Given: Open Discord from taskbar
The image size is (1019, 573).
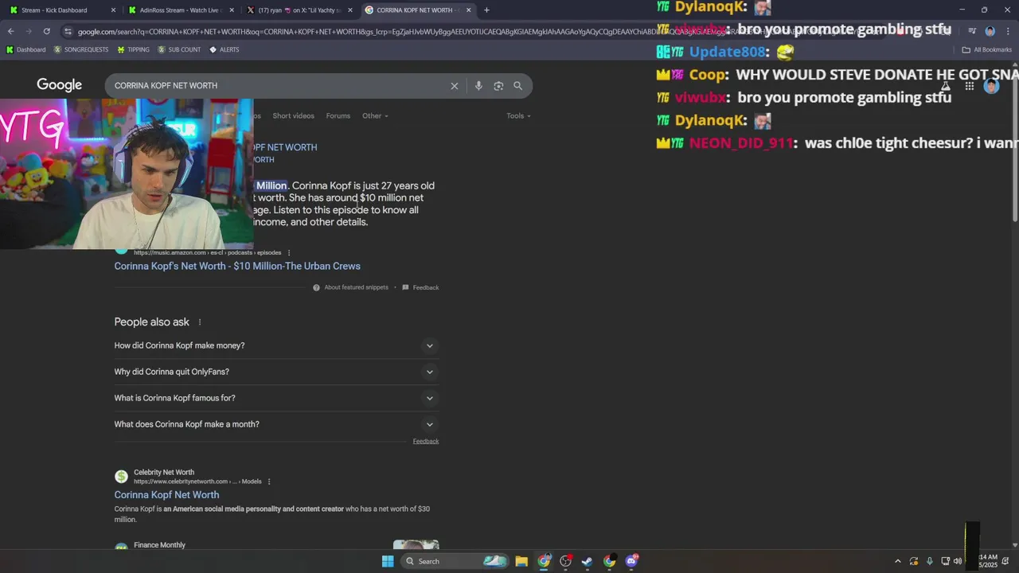Looking at the screenshot, I should point(631,561).
